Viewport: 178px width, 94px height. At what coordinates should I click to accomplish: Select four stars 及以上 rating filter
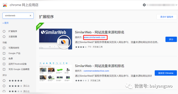pyautogui.click(x=4, y=86)
